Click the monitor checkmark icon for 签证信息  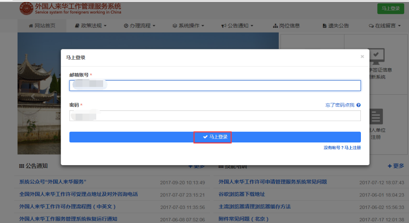pyautogui.click(x=376, y=56)
